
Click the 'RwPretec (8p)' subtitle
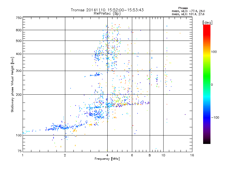click(x=107, y=14)
